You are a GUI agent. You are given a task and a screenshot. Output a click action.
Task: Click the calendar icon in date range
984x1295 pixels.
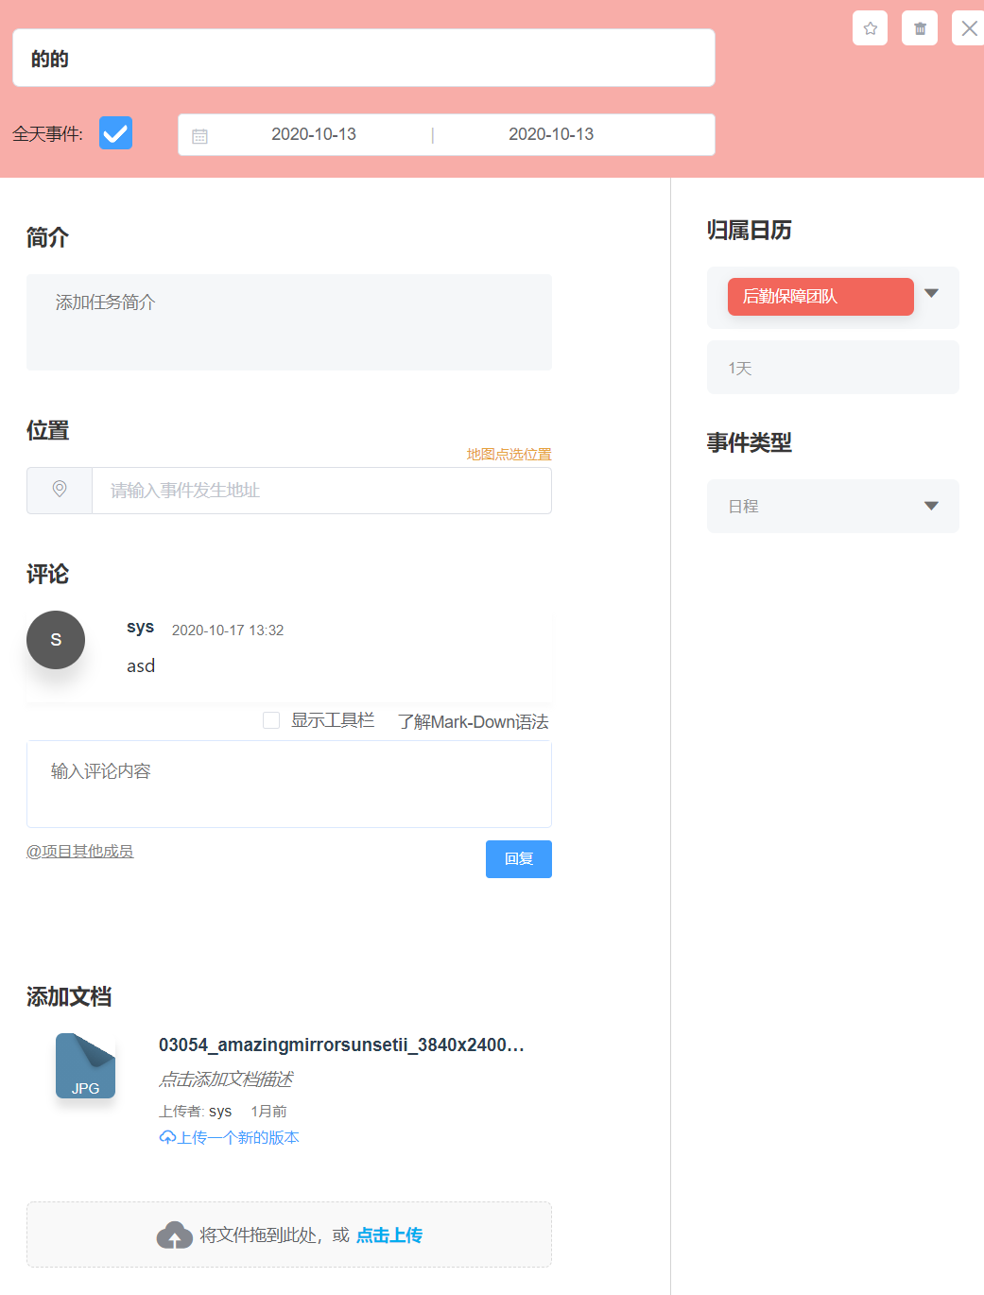[x=199, y=136]
